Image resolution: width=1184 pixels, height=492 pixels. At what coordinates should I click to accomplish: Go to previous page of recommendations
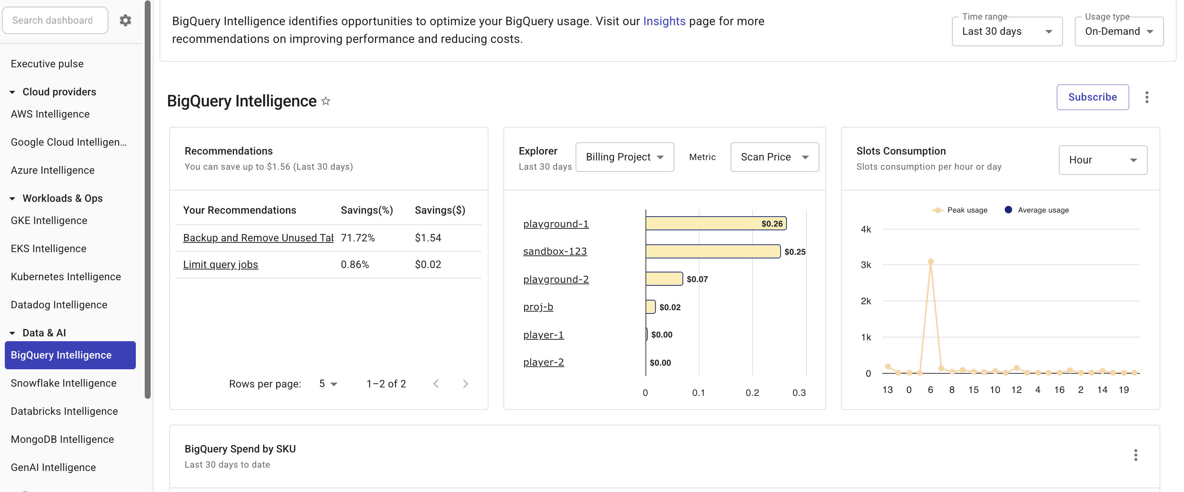(436, 384)
